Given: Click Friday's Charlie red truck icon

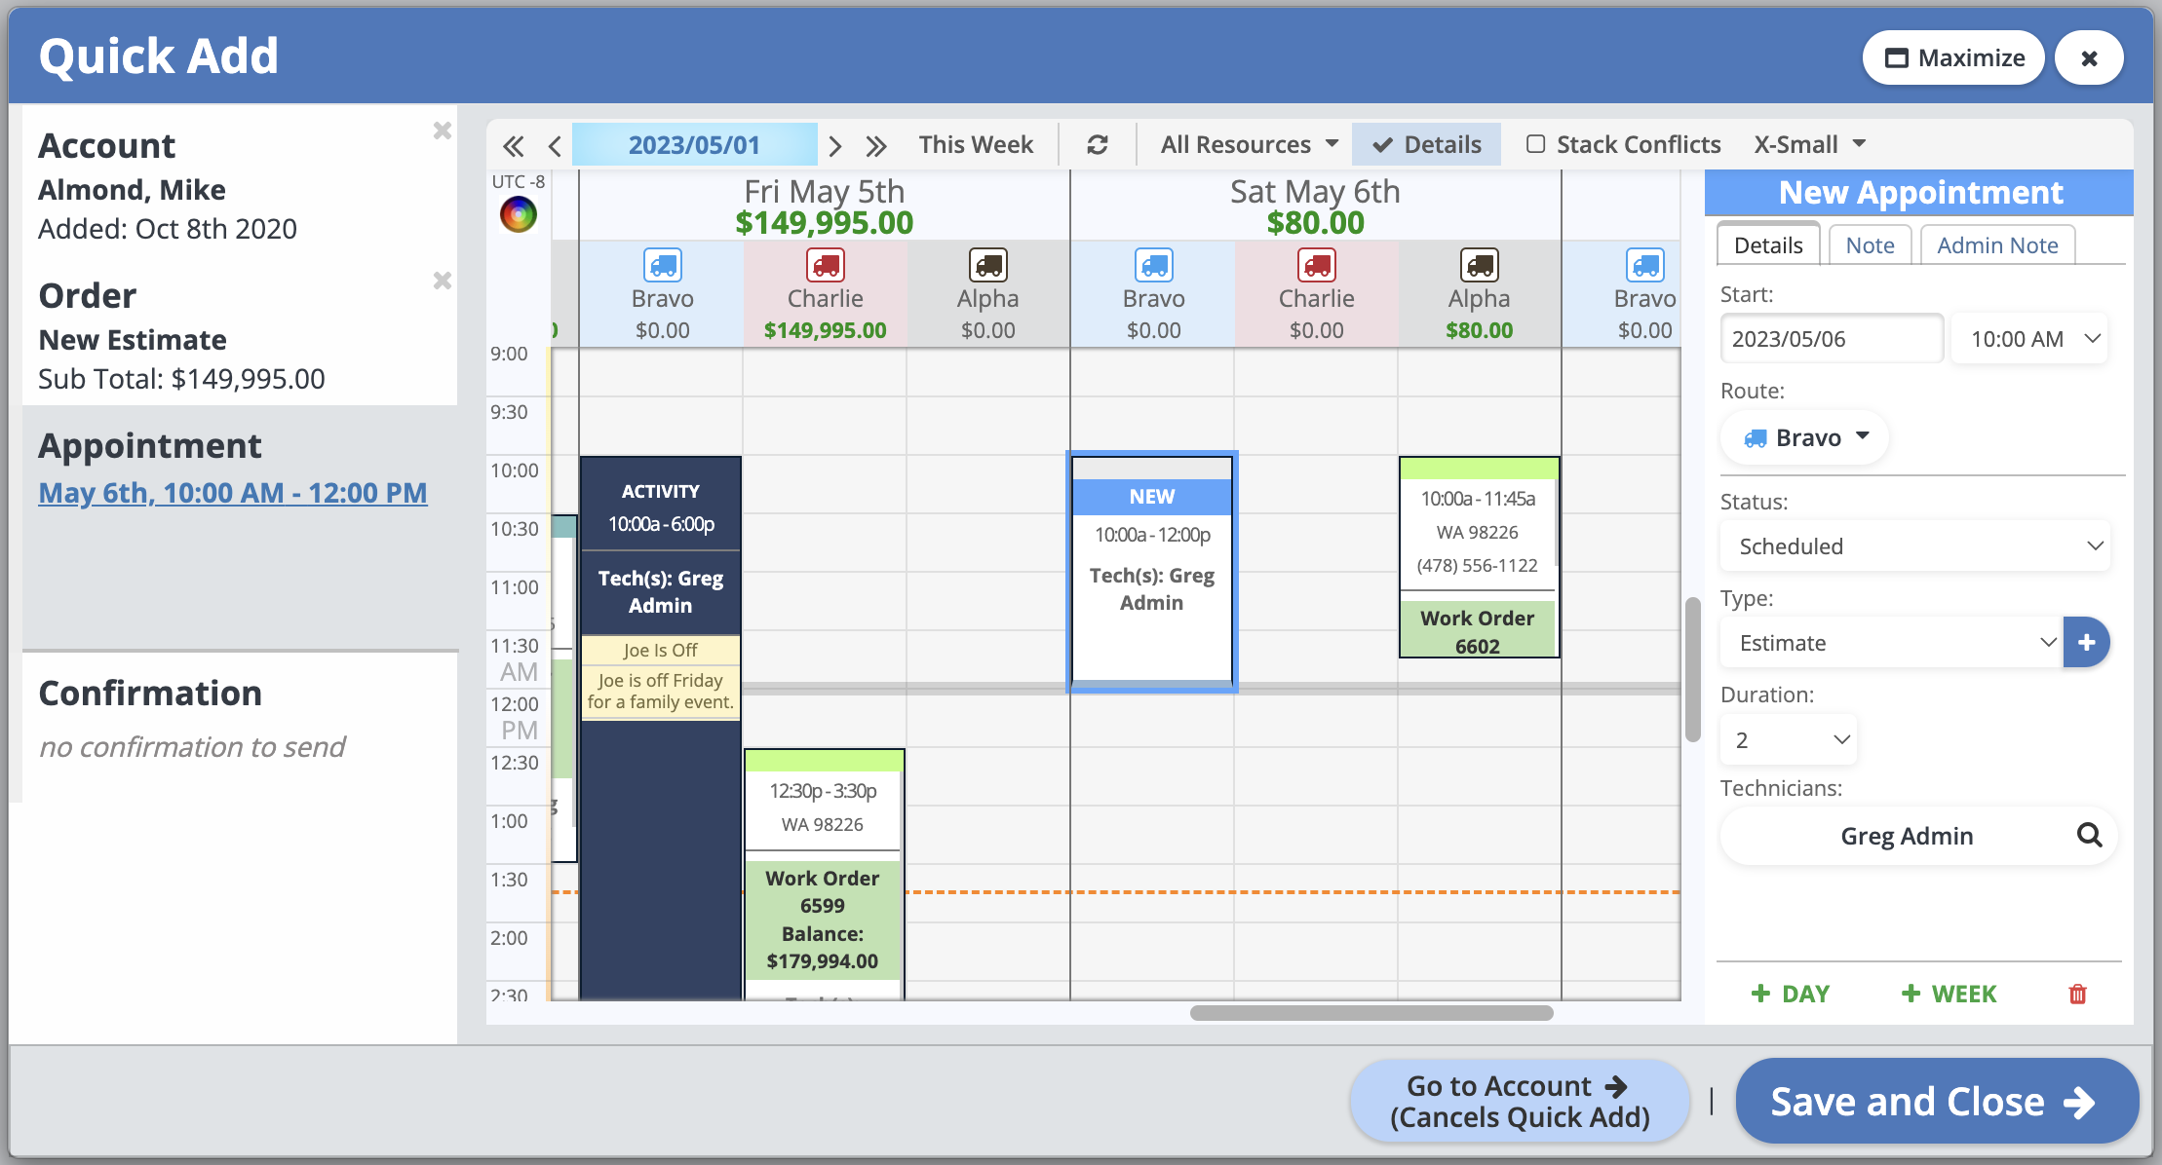Looking at the screenshot, I should (x=825, y=265).
